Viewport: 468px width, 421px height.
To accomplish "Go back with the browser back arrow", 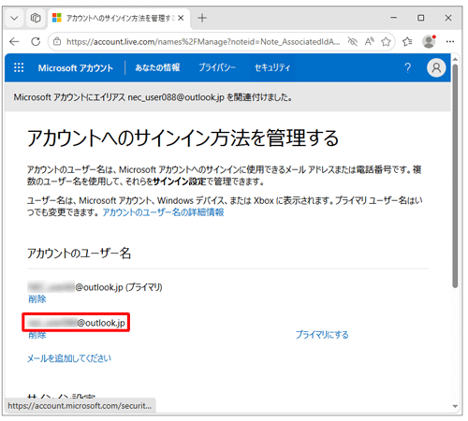I will [14, 41].
